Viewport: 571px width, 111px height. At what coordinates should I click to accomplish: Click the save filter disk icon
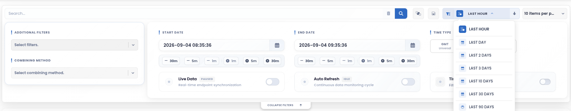434,14
